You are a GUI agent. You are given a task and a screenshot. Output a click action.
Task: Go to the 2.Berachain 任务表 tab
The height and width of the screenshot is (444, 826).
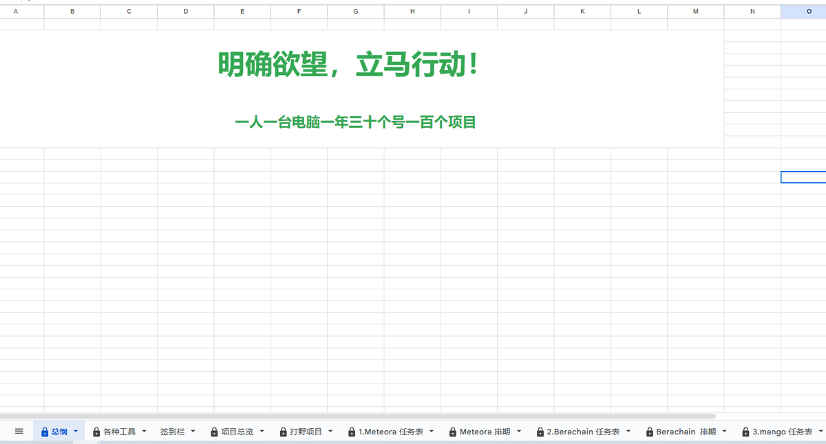coord(583,432)
